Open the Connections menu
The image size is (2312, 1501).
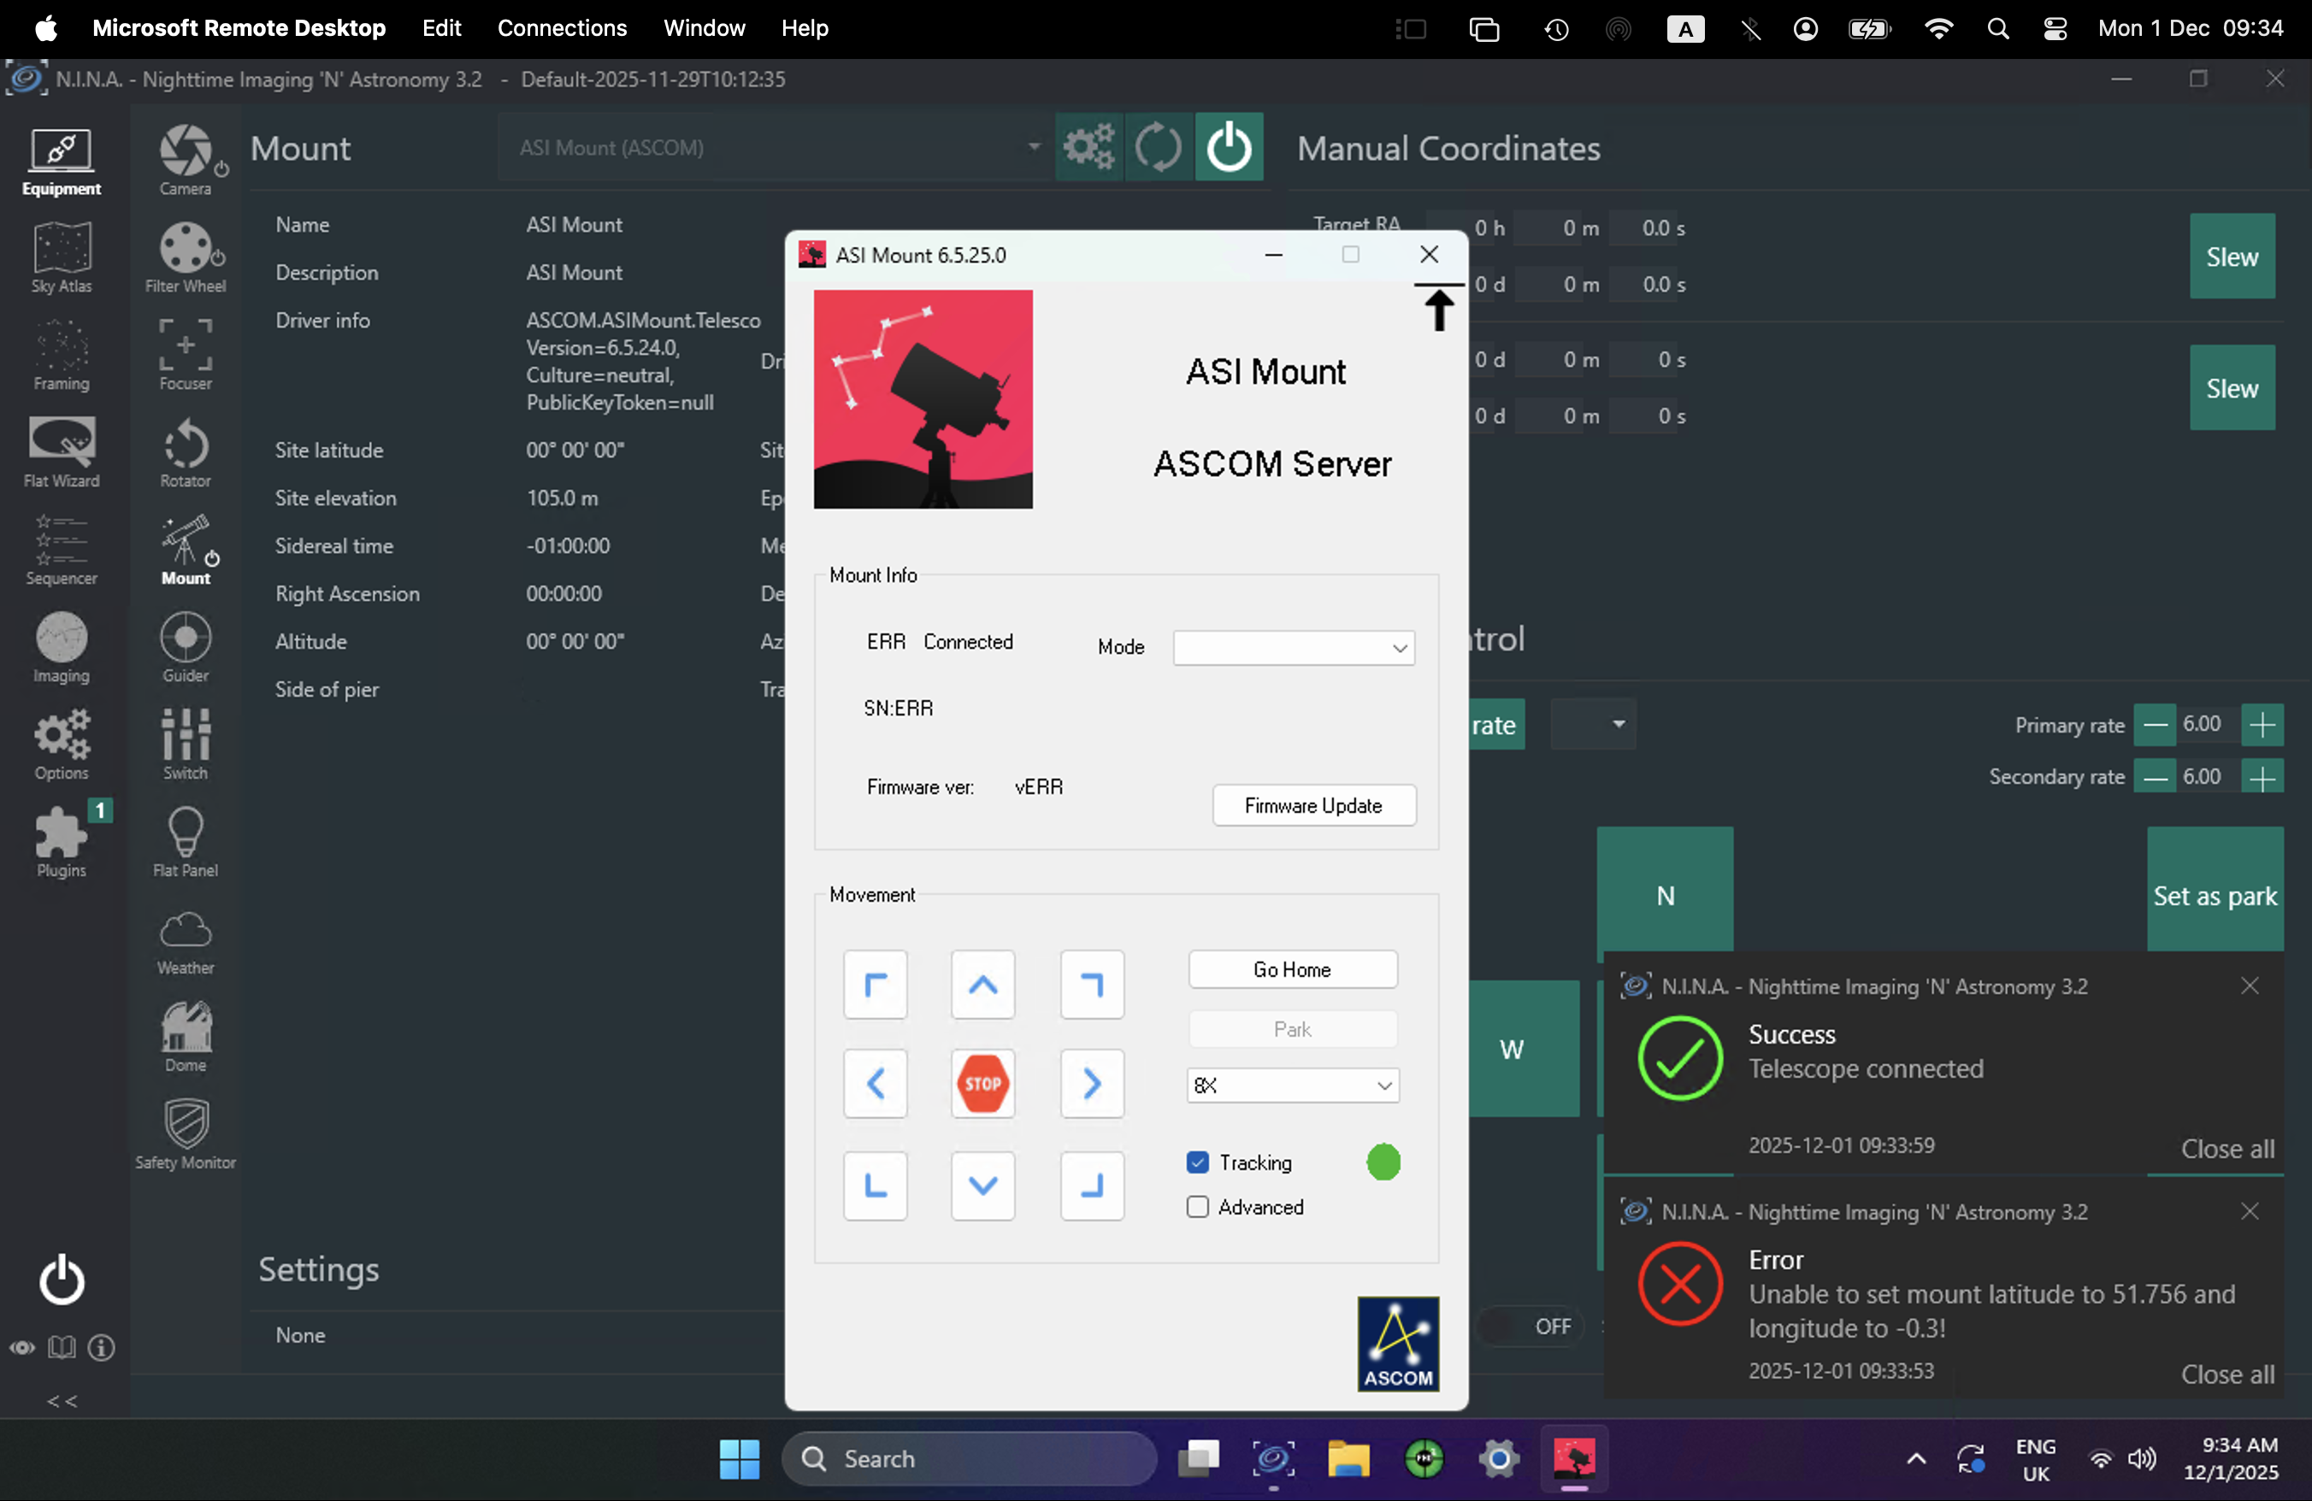[562, 28]
